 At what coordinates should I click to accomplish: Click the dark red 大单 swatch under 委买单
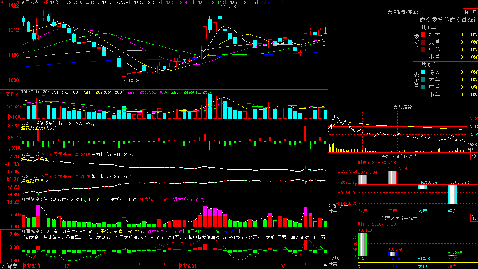(x=423, y=42)
